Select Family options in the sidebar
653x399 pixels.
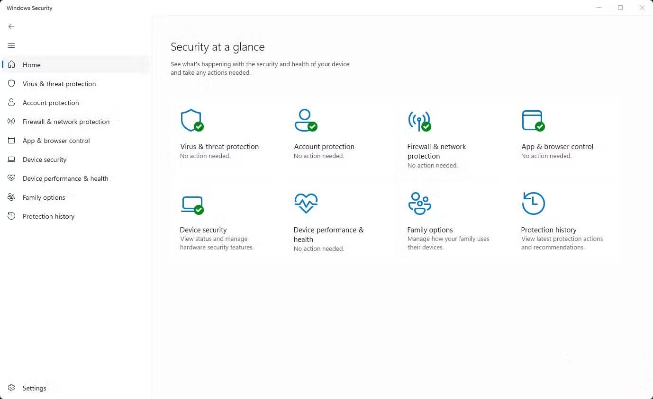click(x=76, y=197)
